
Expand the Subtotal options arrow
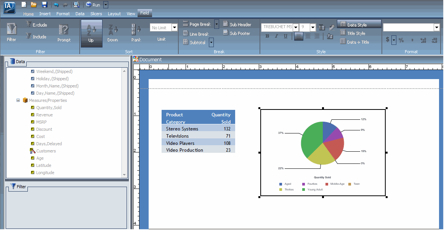pyautogui.click(x=211, y=42)
